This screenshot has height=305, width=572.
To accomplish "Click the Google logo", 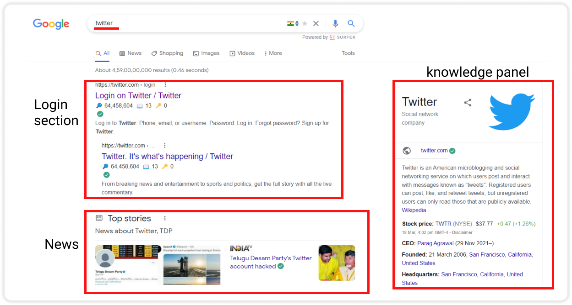I will pos(51,24).
